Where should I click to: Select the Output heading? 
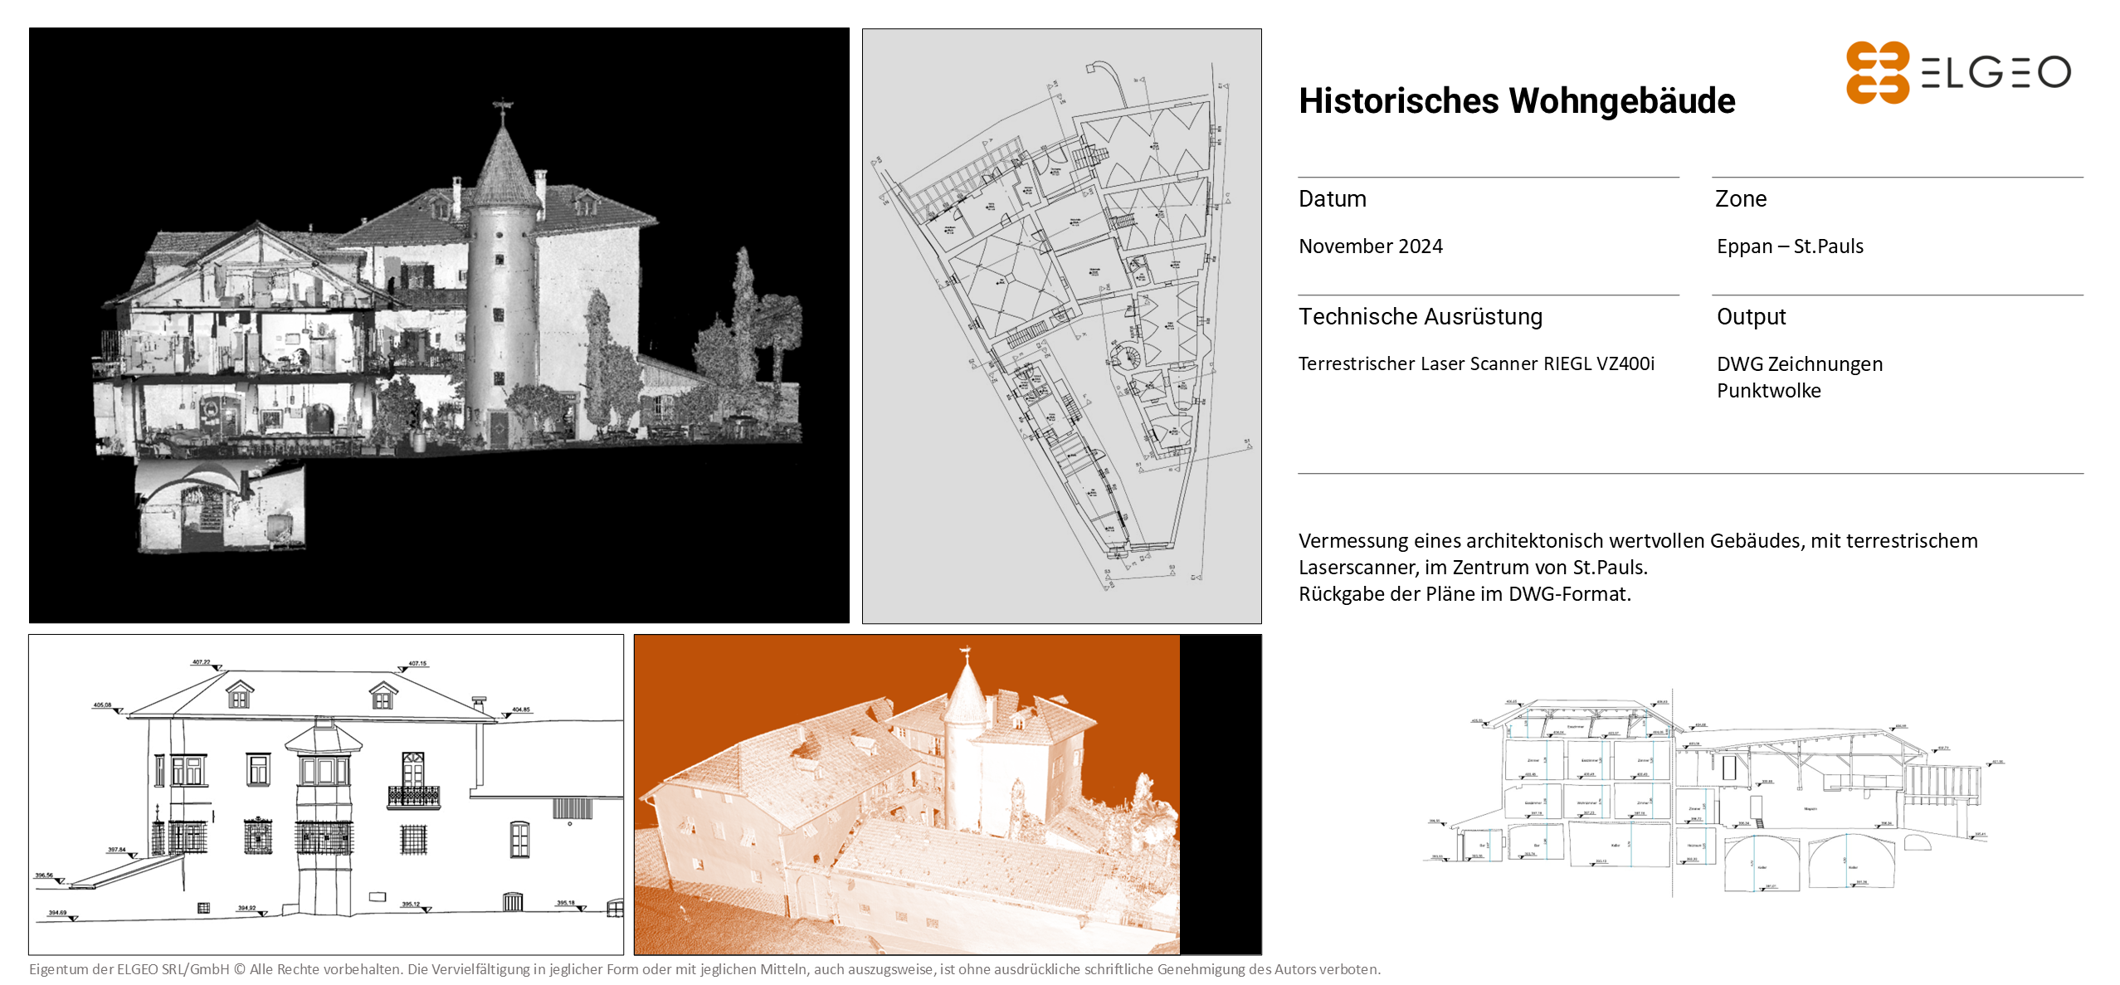[1751, 317]
